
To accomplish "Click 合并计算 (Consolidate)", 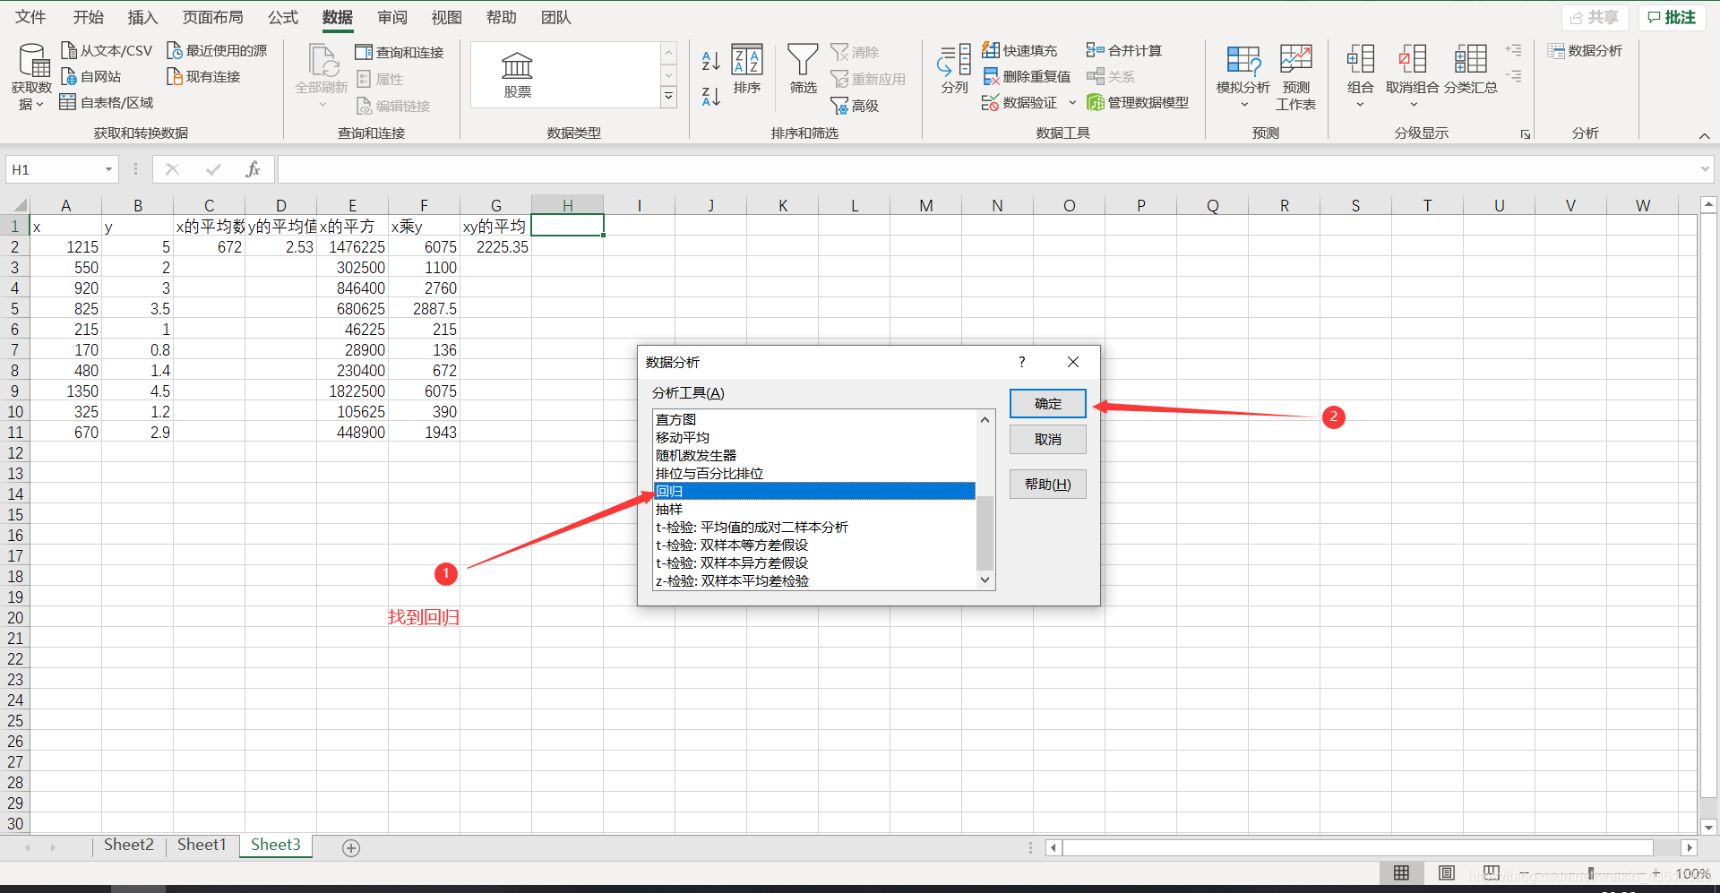I will pyautogui.click(x=1124, y=50).
